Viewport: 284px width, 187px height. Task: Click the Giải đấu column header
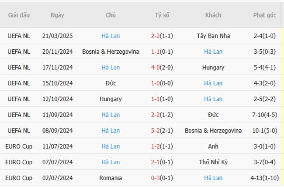[19, 15]
